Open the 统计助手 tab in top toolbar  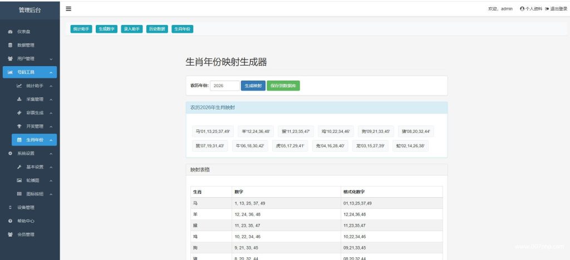click(81, 29)
